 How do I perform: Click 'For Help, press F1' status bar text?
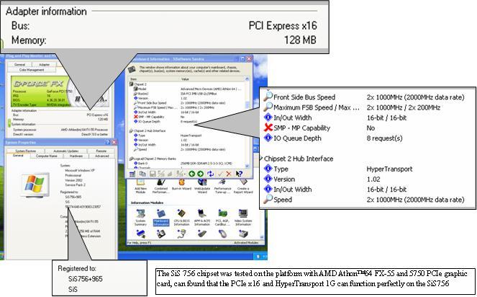click(139, 243)
